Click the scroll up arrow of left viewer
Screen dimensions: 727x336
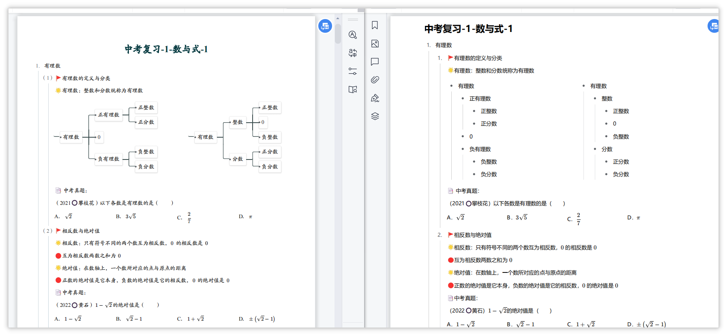point(338,18)
